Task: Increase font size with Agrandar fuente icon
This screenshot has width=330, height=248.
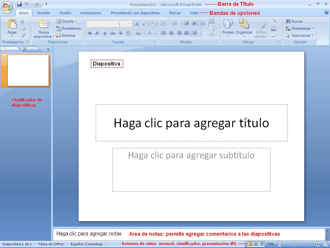Action: (137, 24)
